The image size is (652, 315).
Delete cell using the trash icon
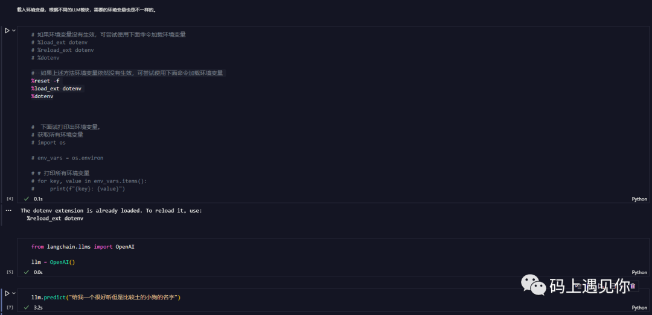pyautogui.click(x=632, y=286)
